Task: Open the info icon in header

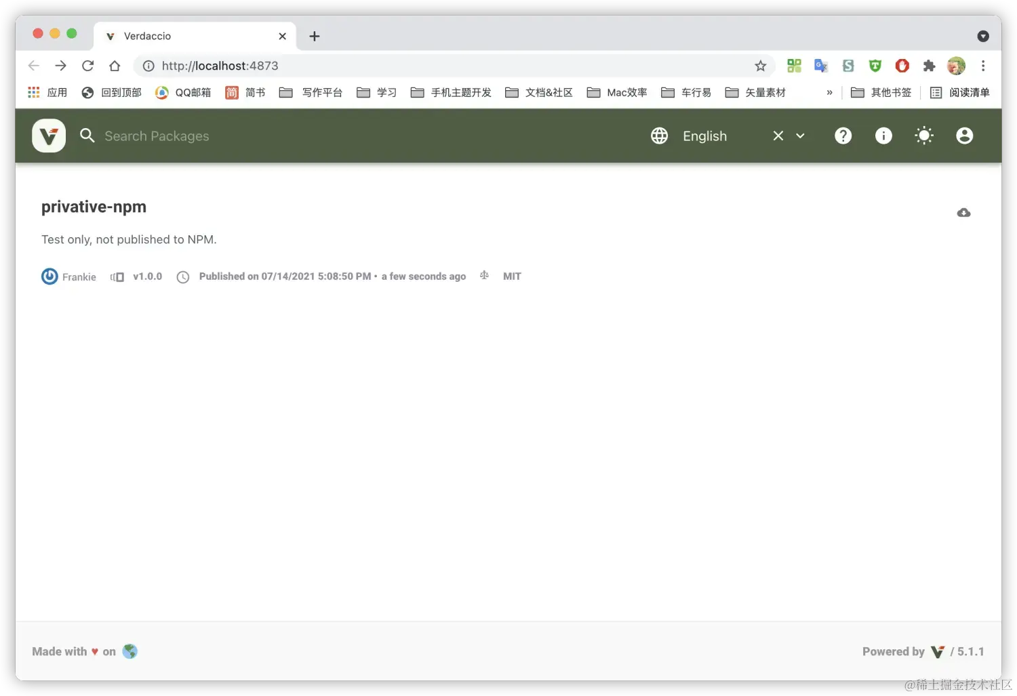Action: click(x=883, y=136)
